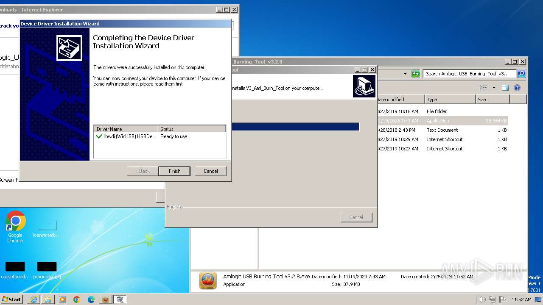Viewport: 543px width, 305px height.
Task: Sort by the Date modified column
Action: pos(400,100)
